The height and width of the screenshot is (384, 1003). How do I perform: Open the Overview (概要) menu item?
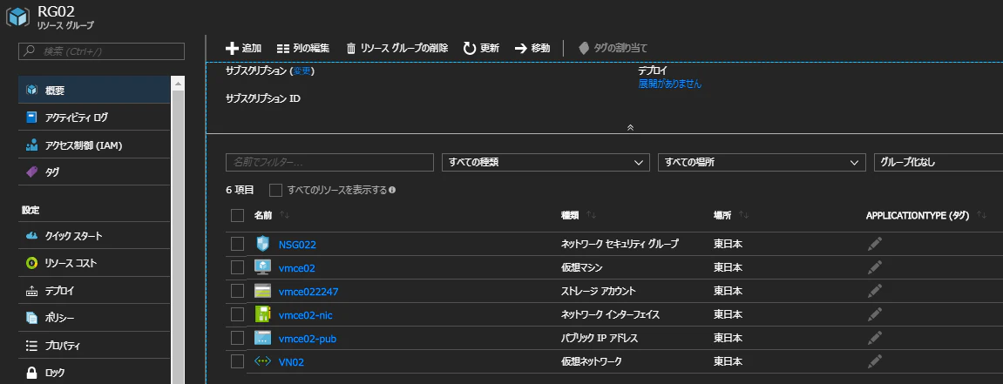coord(94,90)
